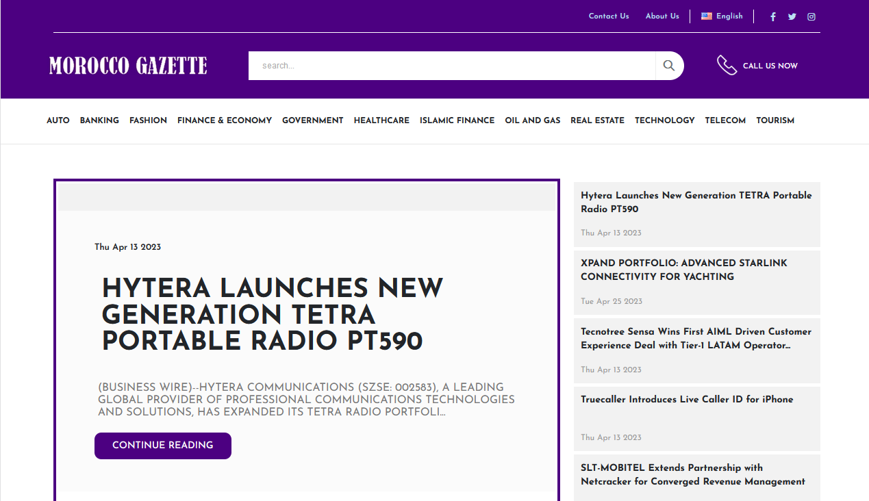Open the English language selector
This screenshot has height=501, width=869.
pyautogui.click(x=729, y=16)
